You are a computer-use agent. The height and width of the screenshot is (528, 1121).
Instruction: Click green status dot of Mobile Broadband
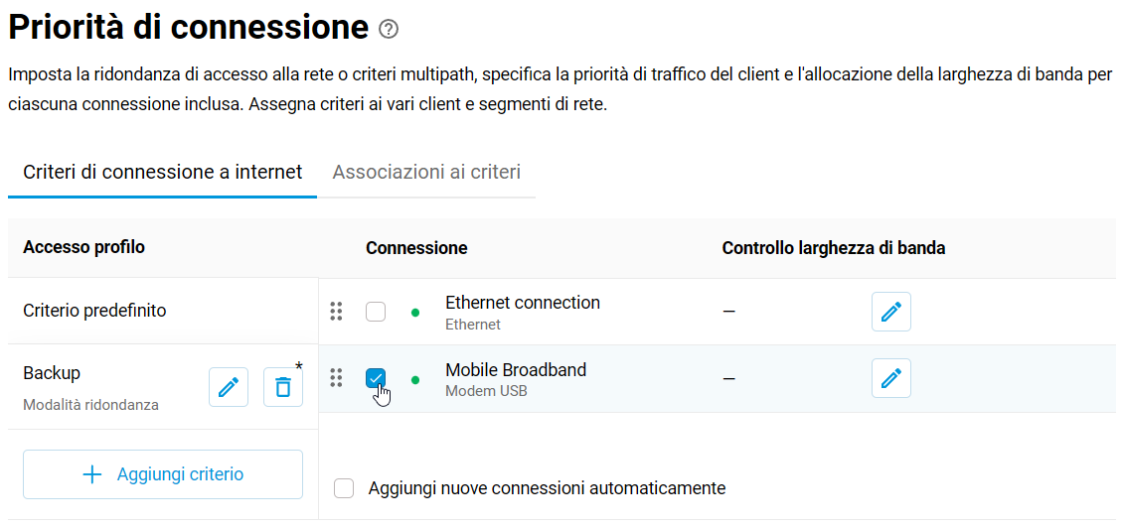(415, 379)
